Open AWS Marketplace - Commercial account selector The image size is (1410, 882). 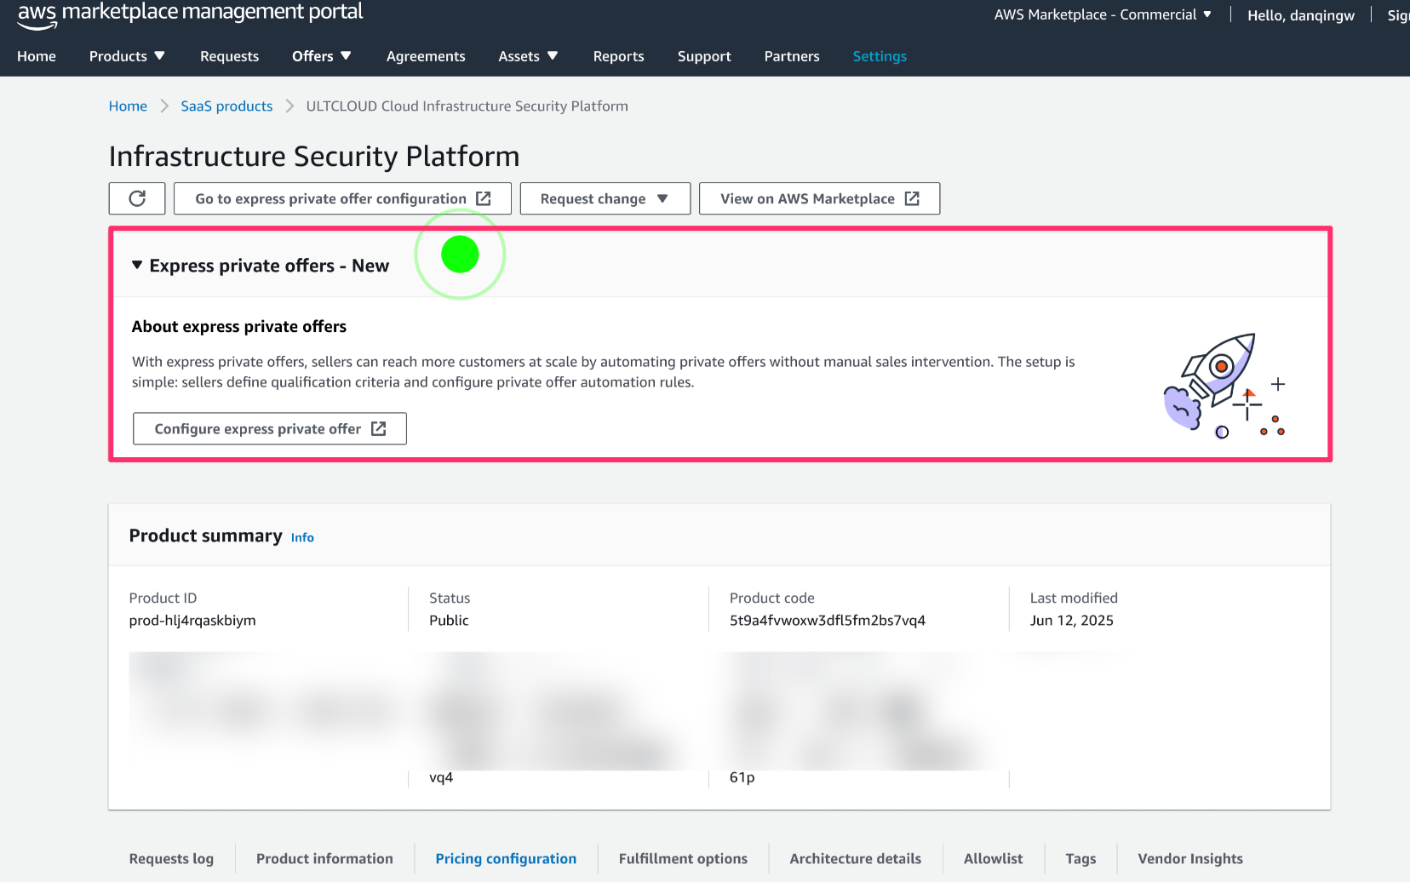pyautogui.click(x=1103, y=14)
